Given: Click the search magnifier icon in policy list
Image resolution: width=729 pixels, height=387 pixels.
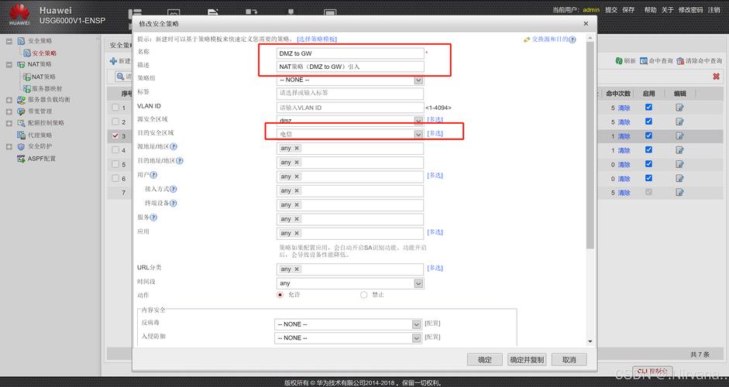Looking at the screenshot, I should 121,76.
